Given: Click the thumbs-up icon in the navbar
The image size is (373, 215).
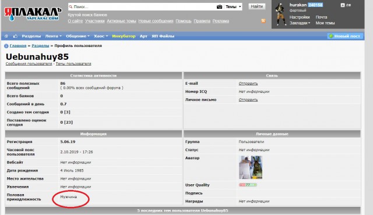Looking at the screenshot, I should coord(15,36).
